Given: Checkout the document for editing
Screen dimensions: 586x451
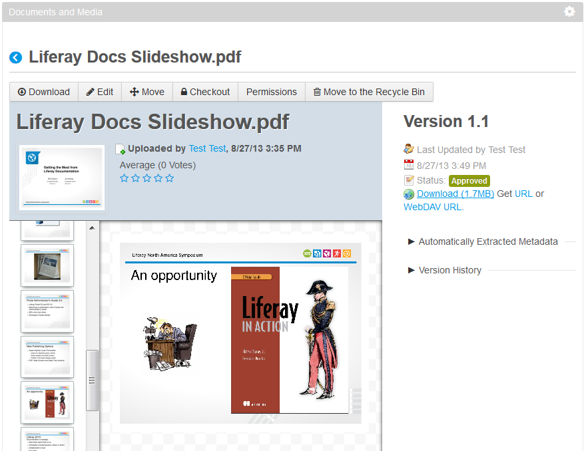Looking at the screenshot, I should coord(205,92).
